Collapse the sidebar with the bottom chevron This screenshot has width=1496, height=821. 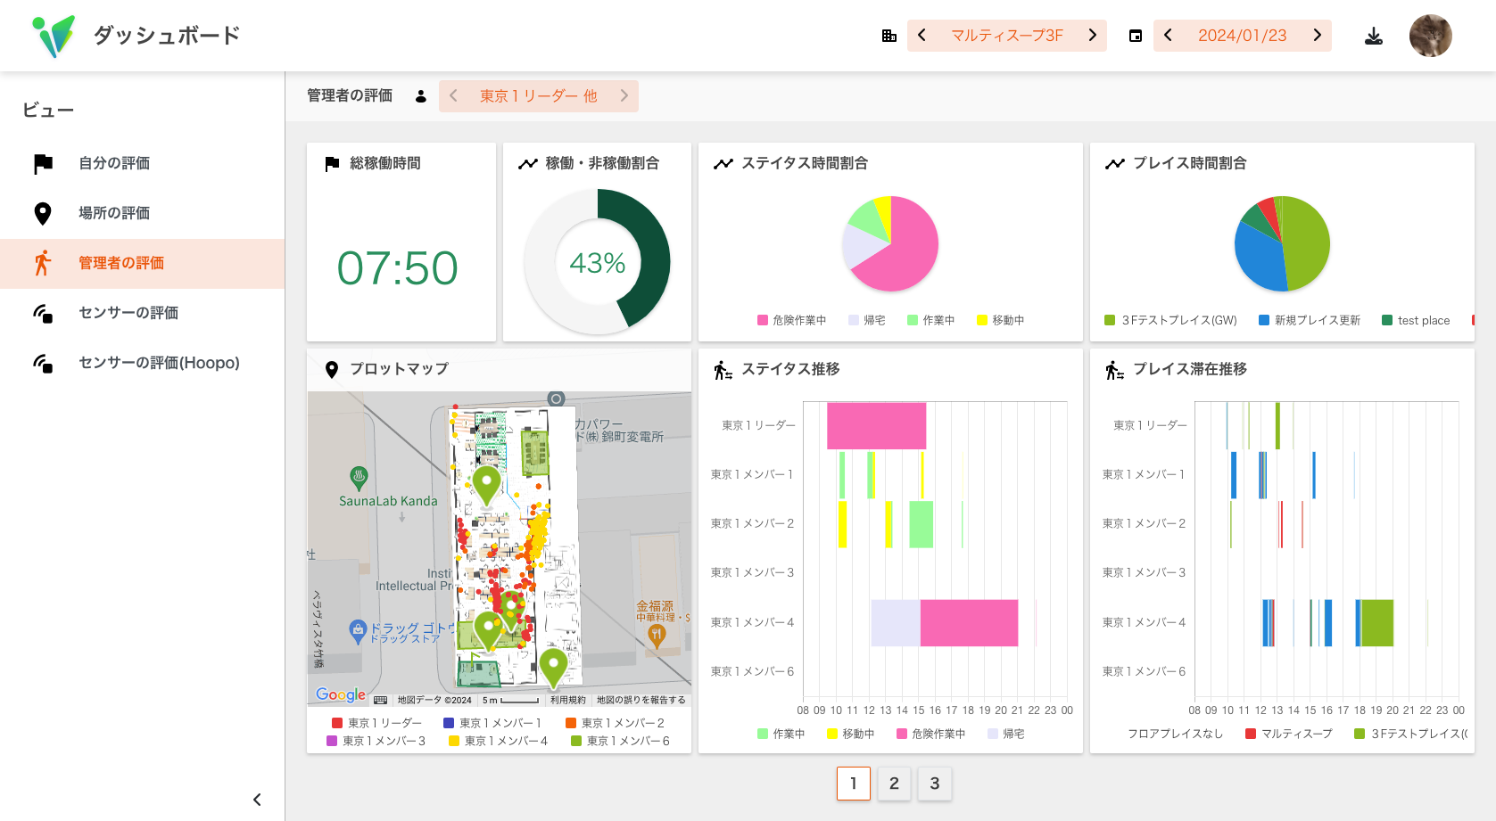pyautogui.click(x=257, y=799)
